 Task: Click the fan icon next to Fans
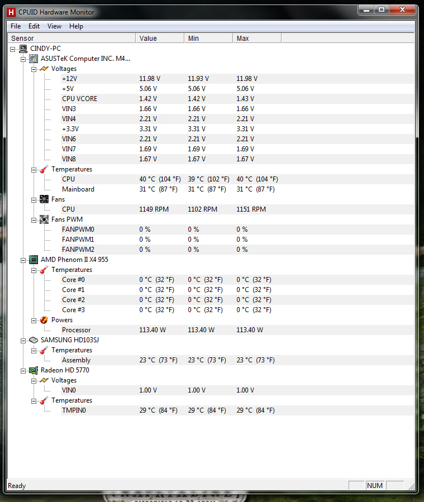point(44,199)
